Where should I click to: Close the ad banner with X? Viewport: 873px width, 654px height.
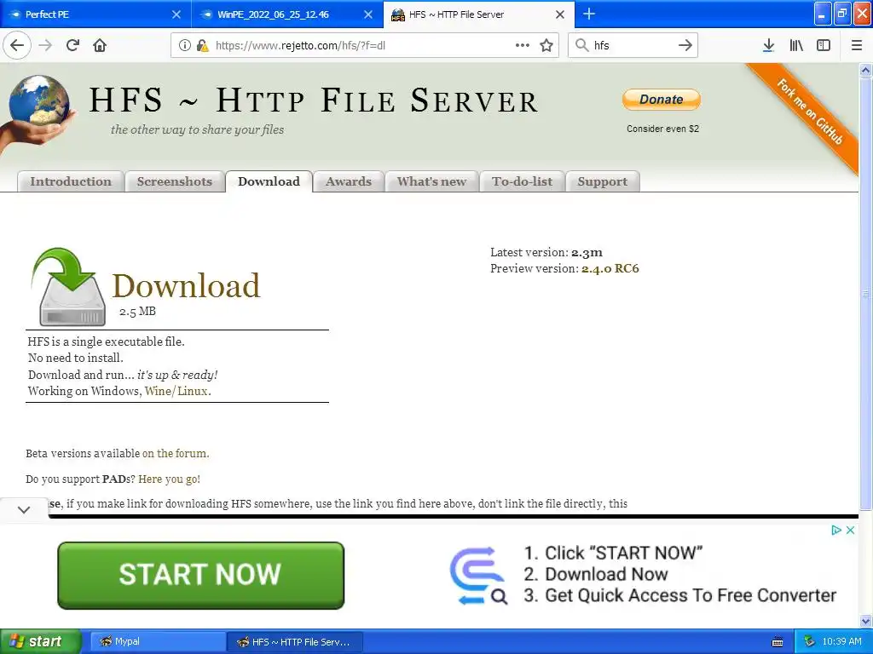coord(850,530)
